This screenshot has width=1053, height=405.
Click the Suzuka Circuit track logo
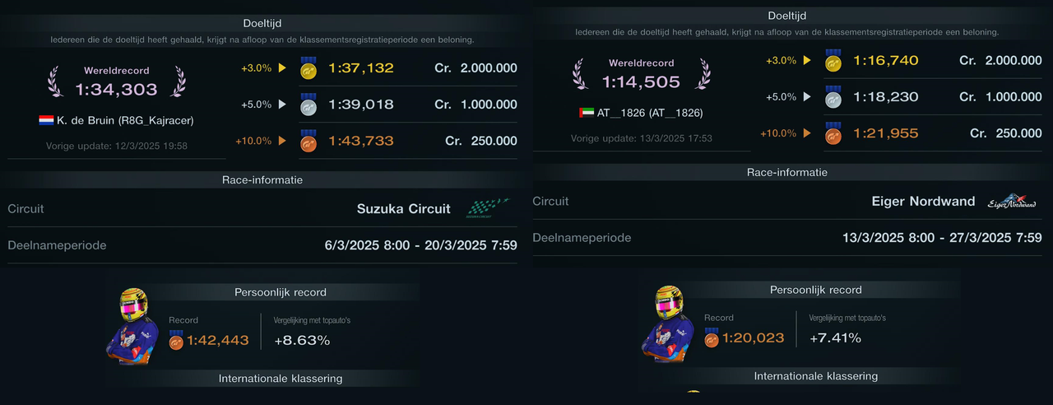487,208
